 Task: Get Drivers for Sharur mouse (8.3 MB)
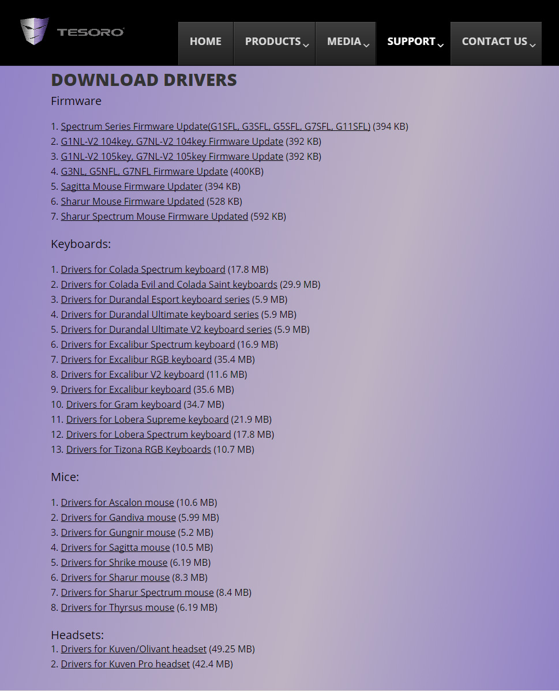pyautogui.click(x=115, y=577)
